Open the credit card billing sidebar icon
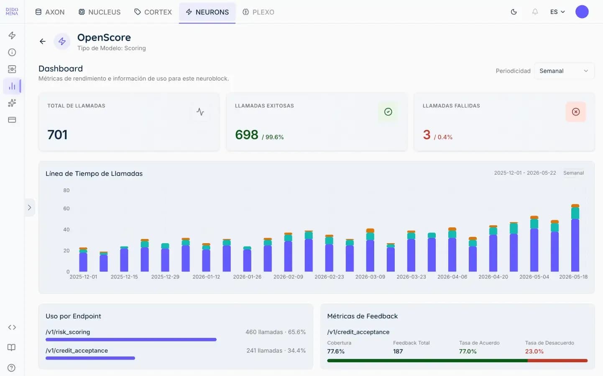Screen dimensions: 603x376 click(x=12, y=120)
